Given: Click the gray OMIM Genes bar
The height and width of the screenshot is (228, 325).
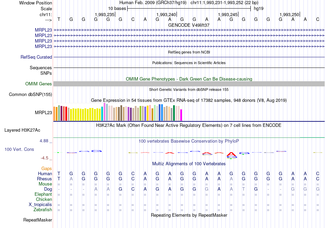Looking at the screenshot, I should point(189,84).
